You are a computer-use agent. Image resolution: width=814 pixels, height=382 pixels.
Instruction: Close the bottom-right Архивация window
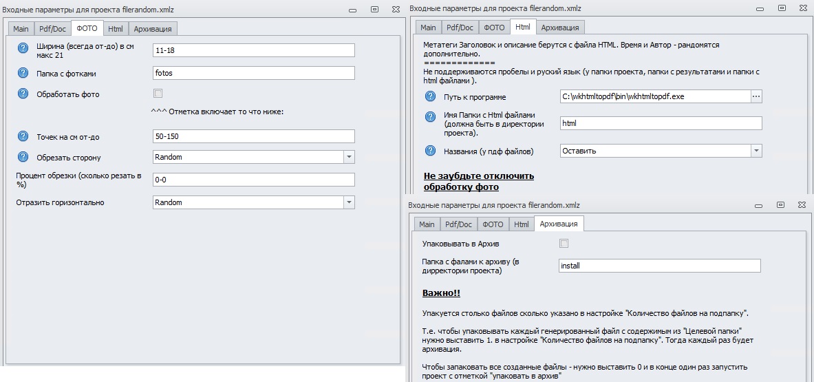point(802,205)
